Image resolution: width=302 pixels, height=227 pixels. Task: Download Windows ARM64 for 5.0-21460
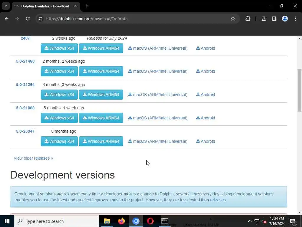(101, 71)
